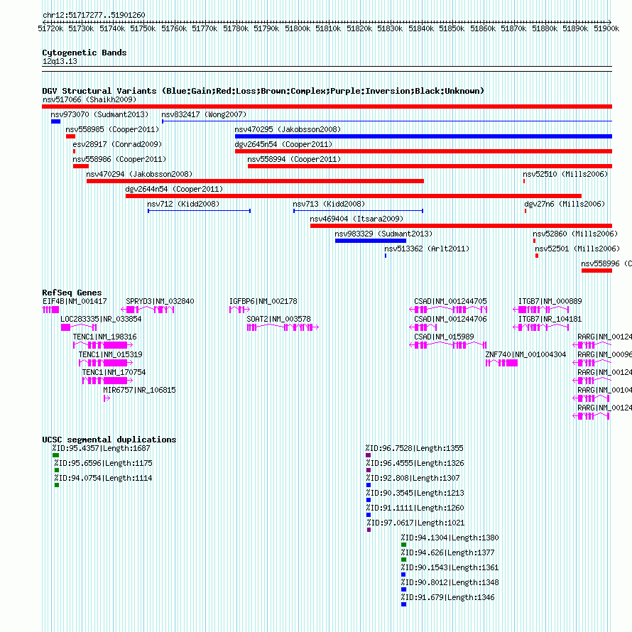Click SOAT2|NM_003578 gene model
The width and height of the screenshot is (632, 632).
click(283, 327)
